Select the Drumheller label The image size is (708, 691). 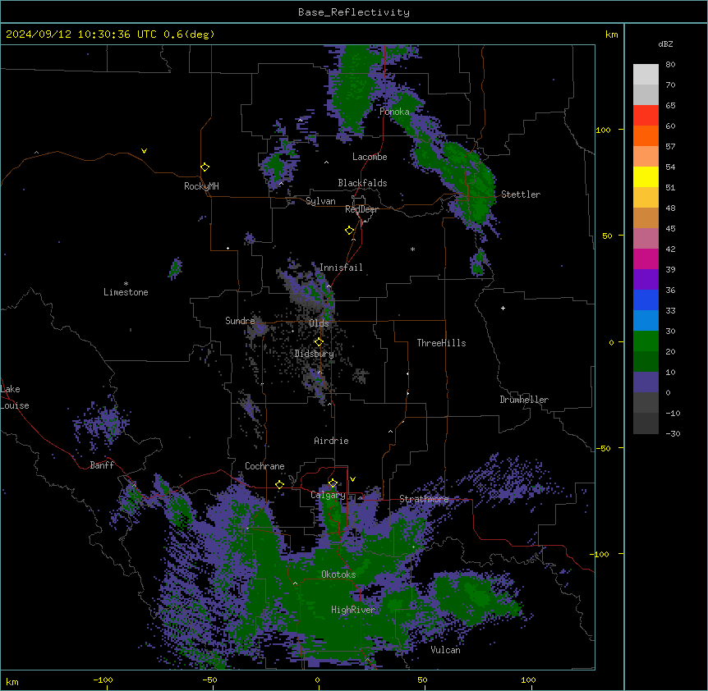[x=524, y=400]
